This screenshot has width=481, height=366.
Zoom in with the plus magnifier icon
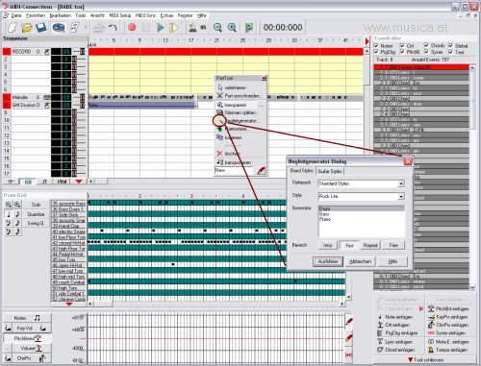pyautogui.click(x=232, y=28)
